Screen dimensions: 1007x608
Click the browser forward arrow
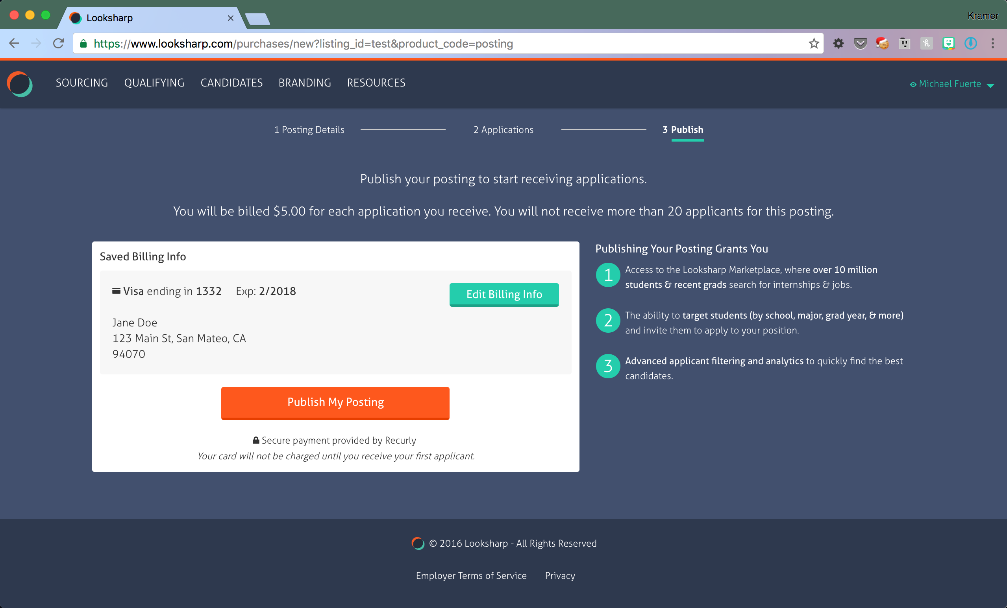tap(36, 43)
